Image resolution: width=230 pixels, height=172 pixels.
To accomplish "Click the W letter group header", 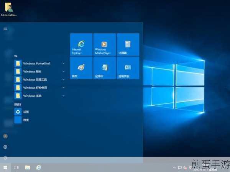I will [x=16, y=56].
